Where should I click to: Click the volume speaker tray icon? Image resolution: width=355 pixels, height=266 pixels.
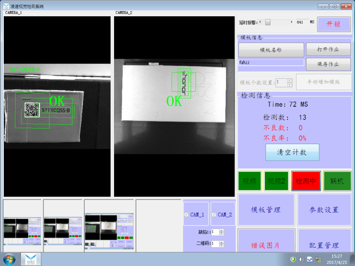301,259
